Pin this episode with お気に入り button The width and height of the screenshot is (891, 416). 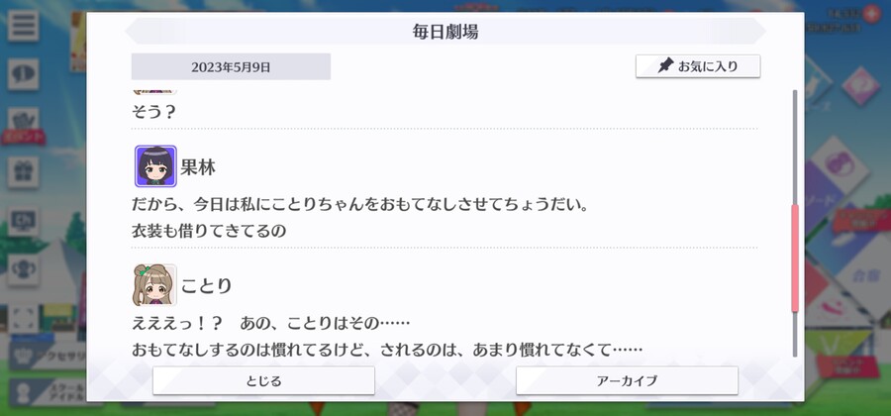[698, 66]
